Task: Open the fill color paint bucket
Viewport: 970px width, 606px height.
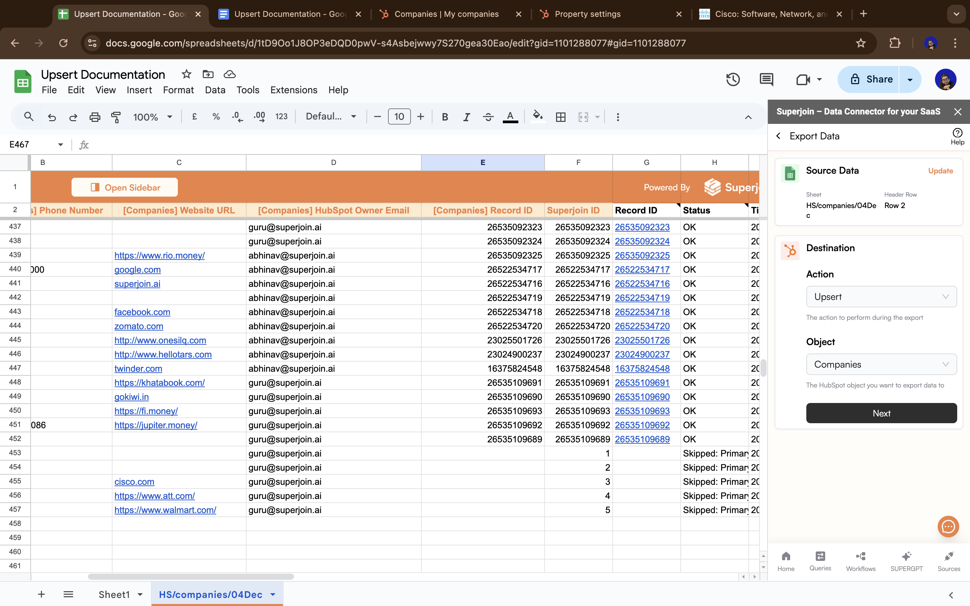Action: point(537,117)
